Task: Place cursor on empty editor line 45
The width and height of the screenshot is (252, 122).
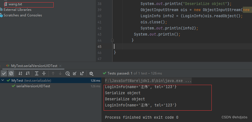Action: [183, 46]
